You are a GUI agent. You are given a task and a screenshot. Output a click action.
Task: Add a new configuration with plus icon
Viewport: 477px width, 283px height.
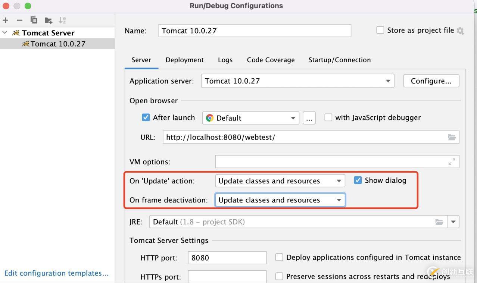click(5, 20)
